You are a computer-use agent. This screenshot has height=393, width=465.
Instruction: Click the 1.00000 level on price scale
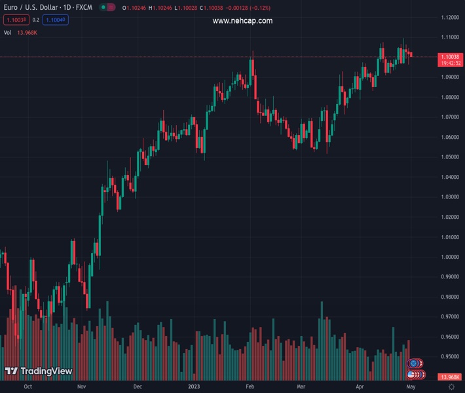point(450,257)
